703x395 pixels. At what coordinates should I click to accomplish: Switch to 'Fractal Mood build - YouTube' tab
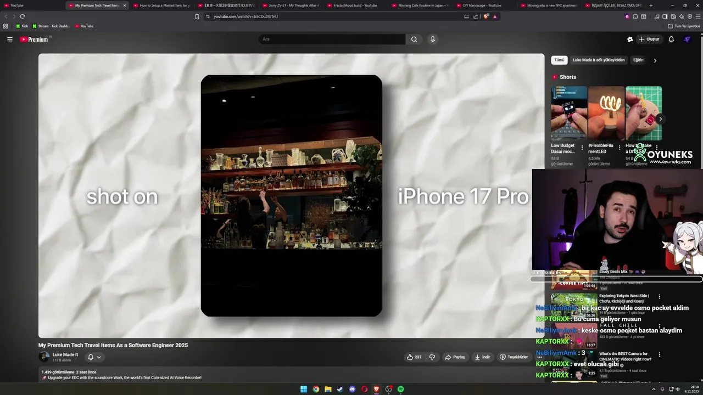tap(354, 5)
